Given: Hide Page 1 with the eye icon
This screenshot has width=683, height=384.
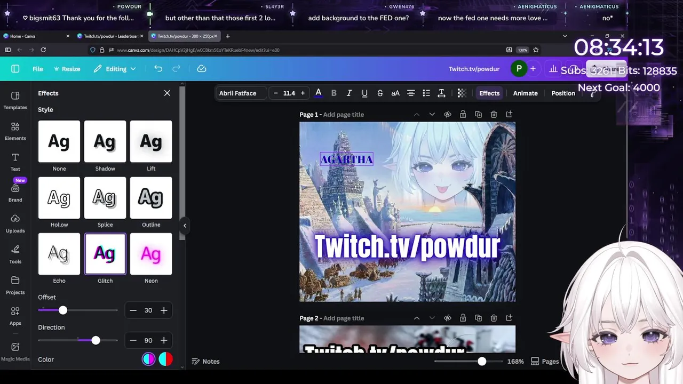Looking at the screenshot, I should (x=448, y=115).
